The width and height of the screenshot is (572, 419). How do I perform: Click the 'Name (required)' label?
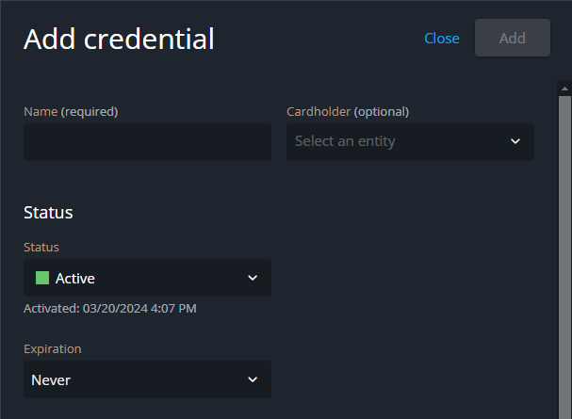[x=71, y=111]
